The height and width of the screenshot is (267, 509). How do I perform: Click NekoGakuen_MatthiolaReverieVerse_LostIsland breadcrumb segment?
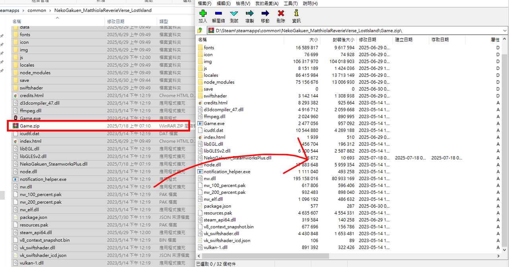[103, 10]
